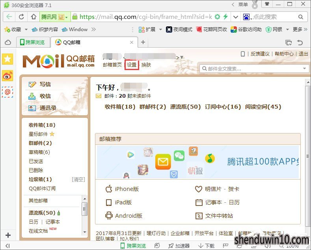Screen dimensions: 311x250
Task: Open 垃圾箱(1) folder
Action: (40, 179)
